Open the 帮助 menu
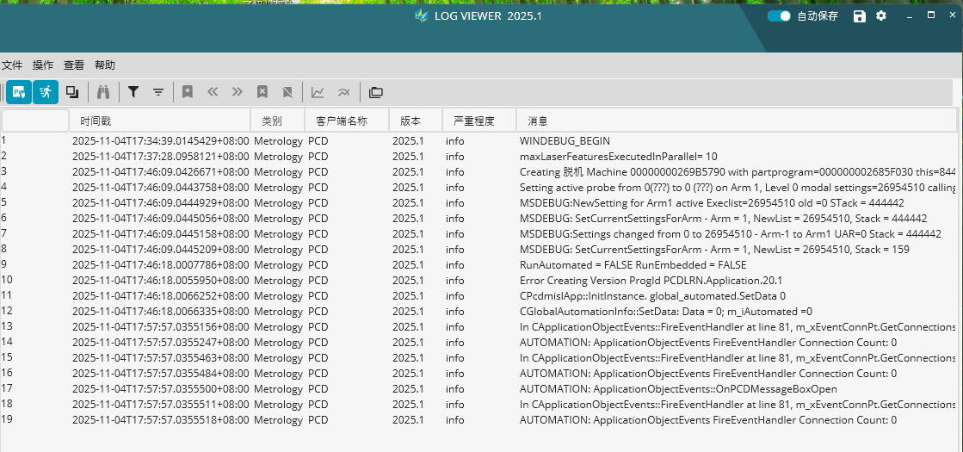 pos(104,65)
